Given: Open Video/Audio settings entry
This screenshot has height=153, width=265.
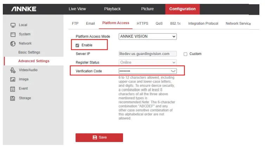Looking at the screenshot, I should tap(28, 70).
